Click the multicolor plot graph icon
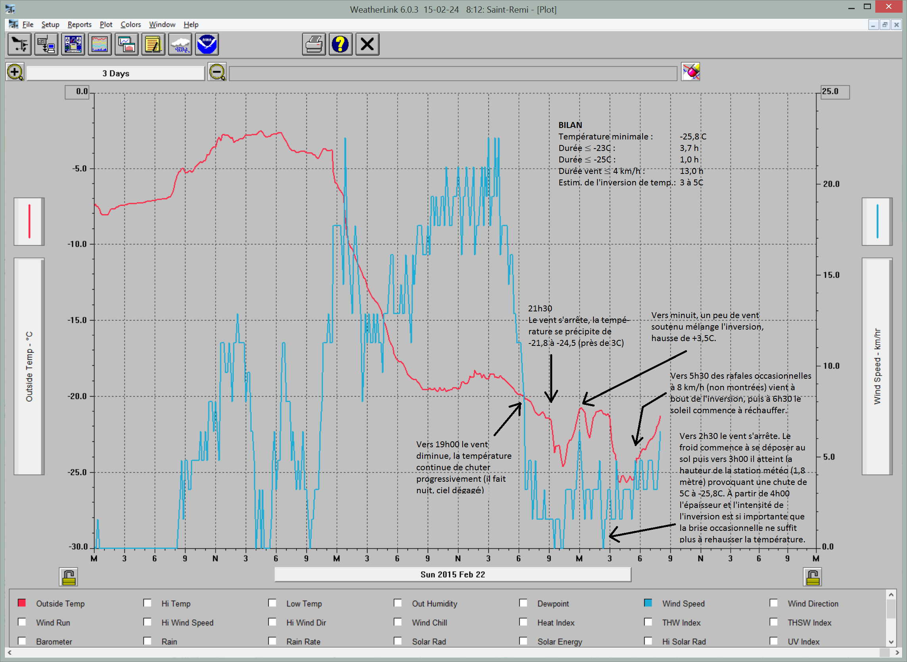 [x=100, y=44]
